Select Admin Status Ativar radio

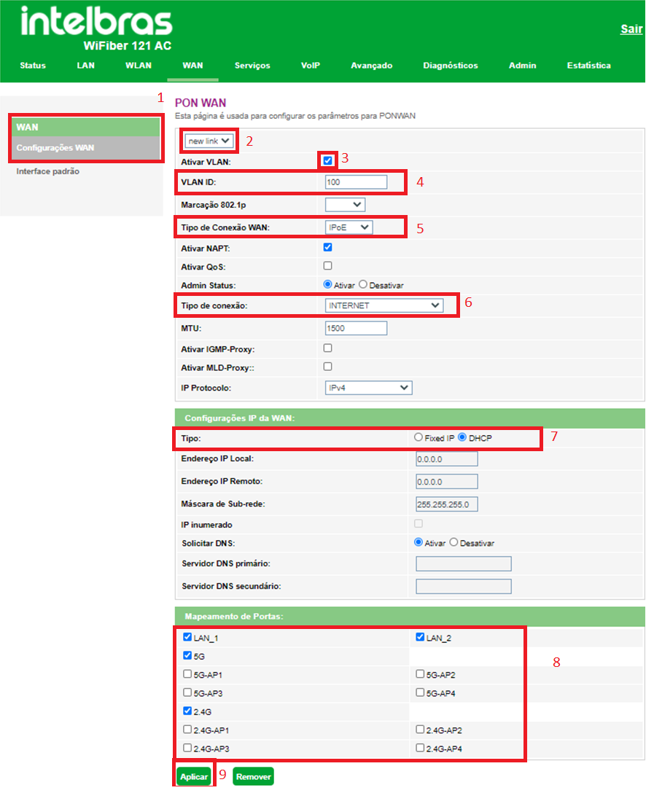pyautogui.click(x=328, y=285)
